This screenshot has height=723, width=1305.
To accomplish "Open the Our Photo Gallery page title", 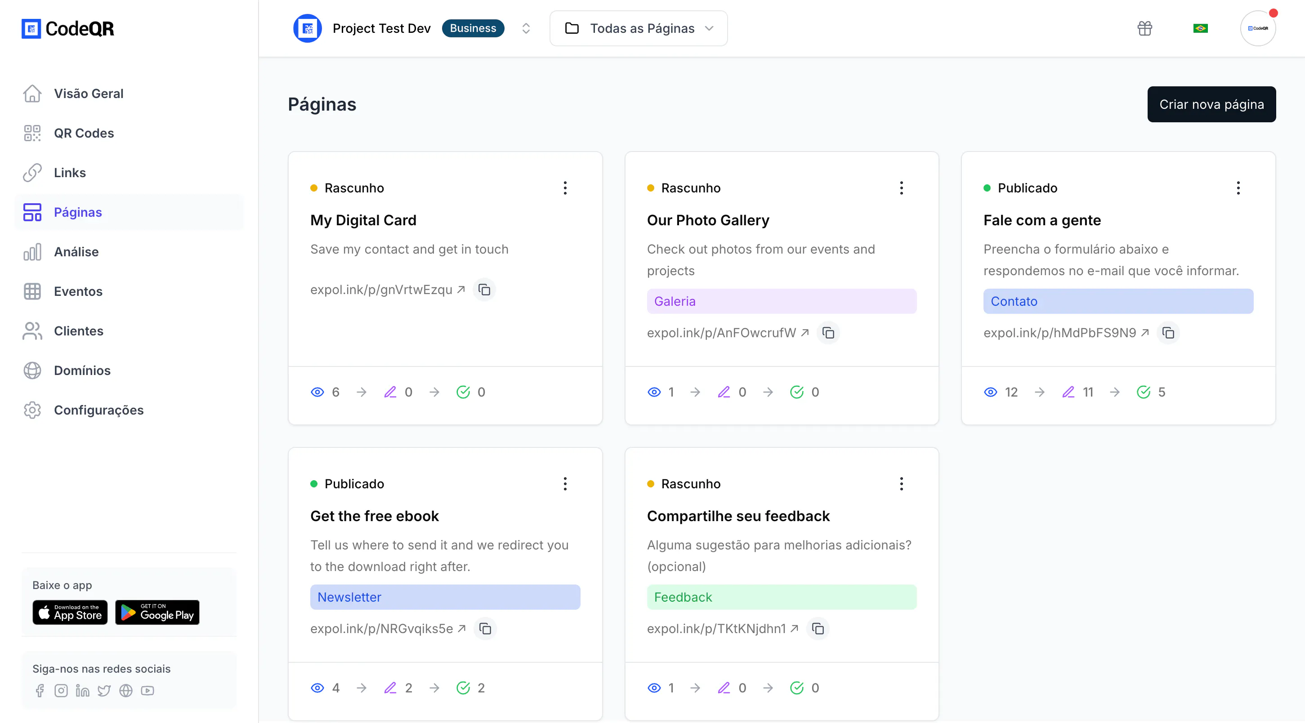I will click(708, 220).
